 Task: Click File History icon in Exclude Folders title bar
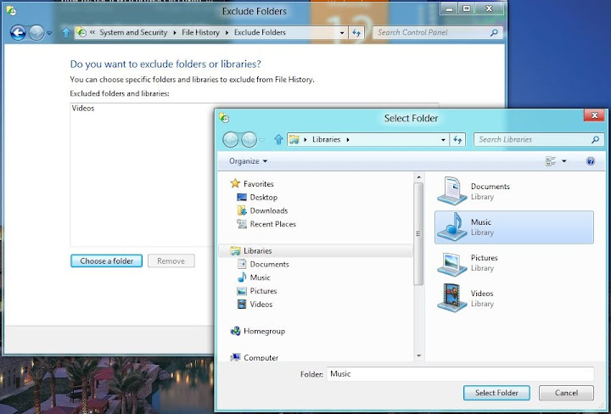point(11,10)
